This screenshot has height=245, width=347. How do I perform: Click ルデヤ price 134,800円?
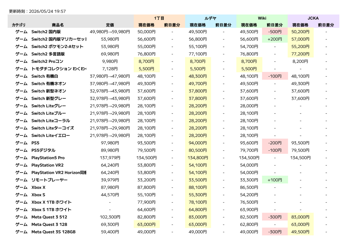pyautogui.click(x=198, y=158)
